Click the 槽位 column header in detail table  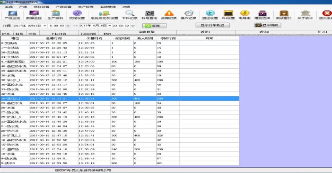pos(15,38)
